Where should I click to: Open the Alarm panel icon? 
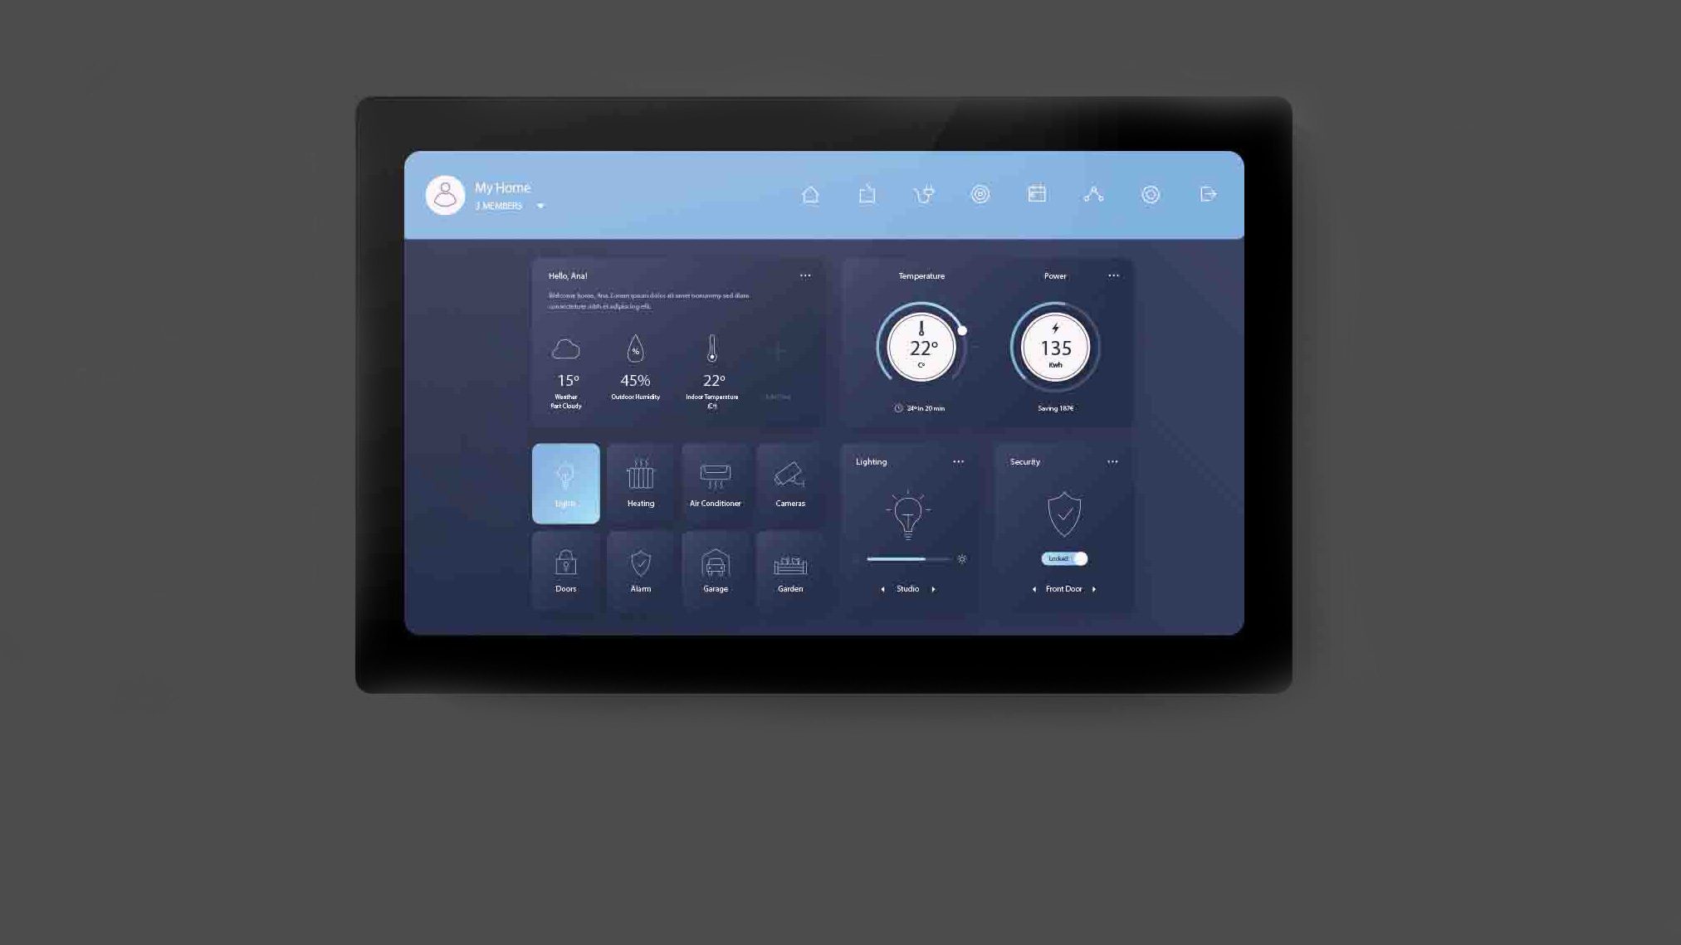(x=641, y=565)
